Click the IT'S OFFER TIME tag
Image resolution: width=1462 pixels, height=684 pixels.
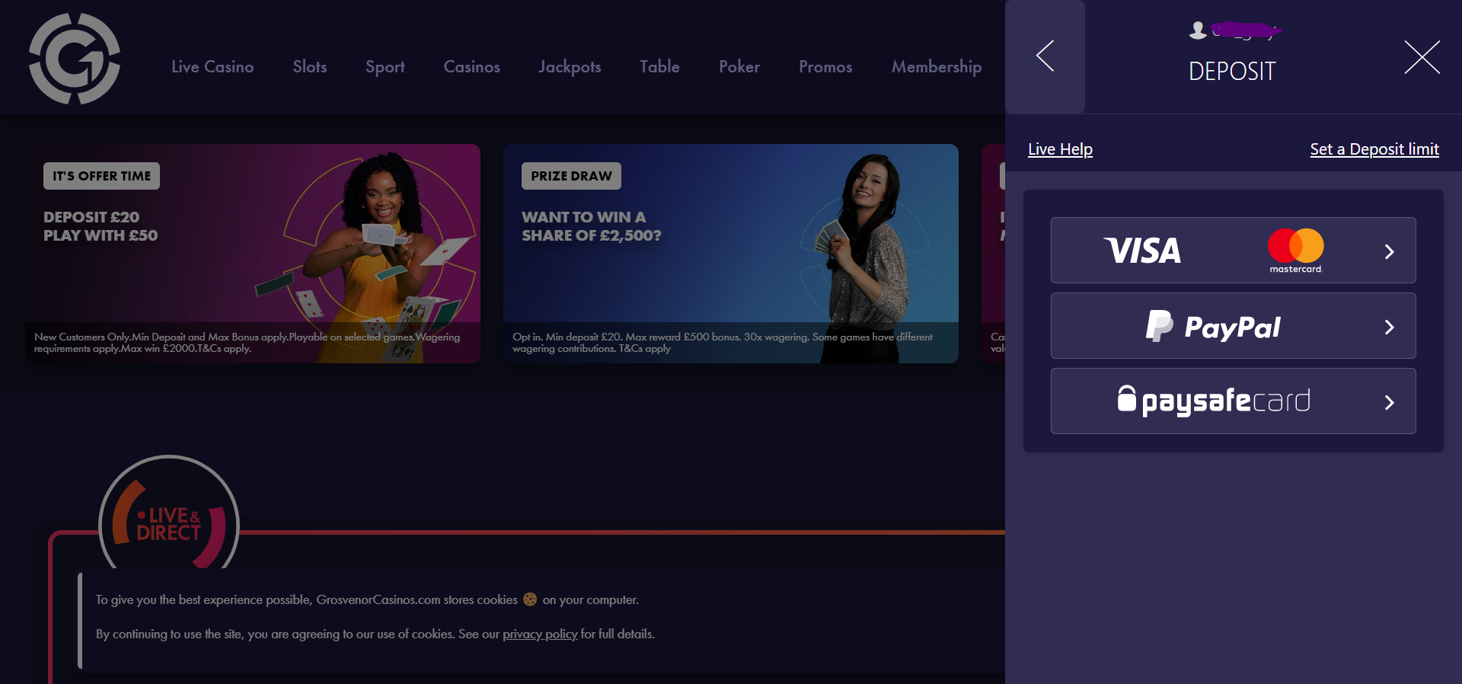101,176
